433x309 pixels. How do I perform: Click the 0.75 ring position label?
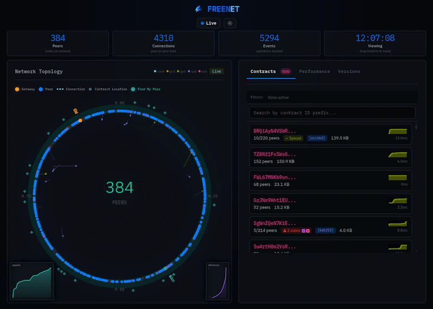(26, 196)
